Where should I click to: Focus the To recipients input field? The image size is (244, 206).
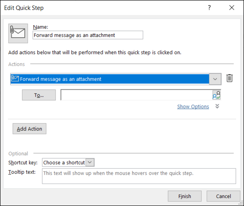[x=136, y=95]
